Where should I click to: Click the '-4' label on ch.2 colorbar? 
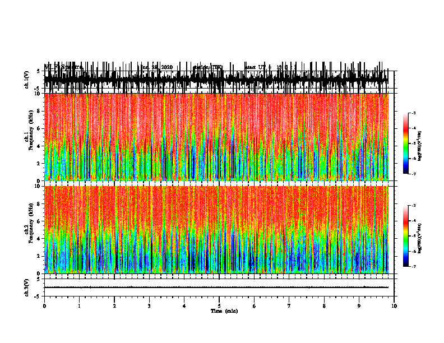[x=413, y=221]
